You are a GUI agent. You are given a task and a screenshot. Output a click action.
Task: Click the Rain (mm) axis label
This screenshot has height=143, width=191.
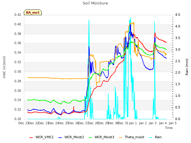187,67
